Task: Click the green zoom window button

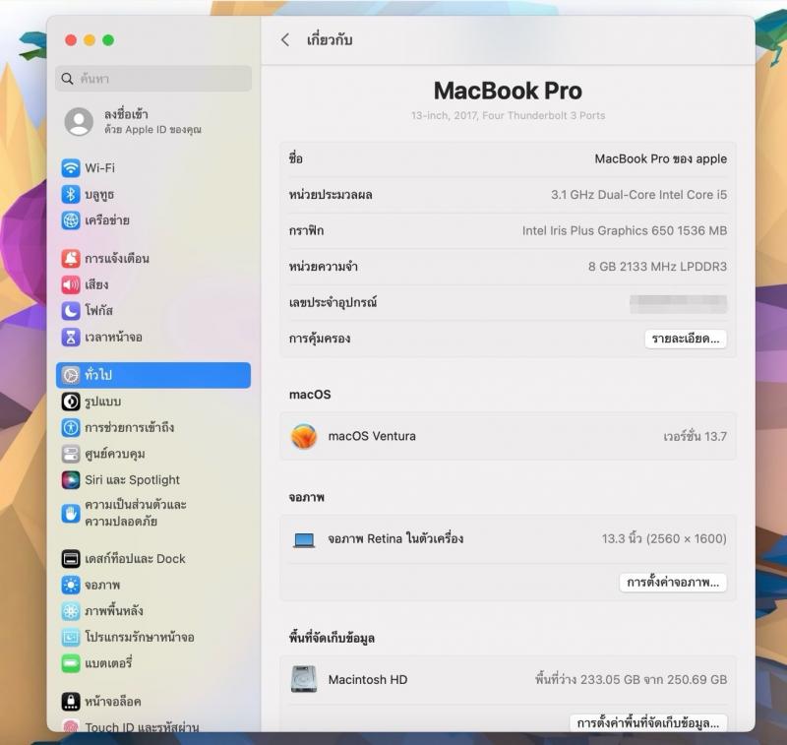Action: [x=108, y=40]
